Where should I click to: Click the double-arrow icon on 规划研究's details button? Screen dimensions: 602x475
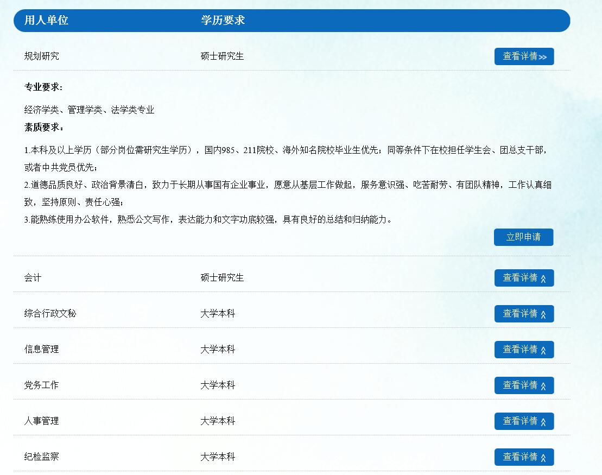click(x=543, y=57)
